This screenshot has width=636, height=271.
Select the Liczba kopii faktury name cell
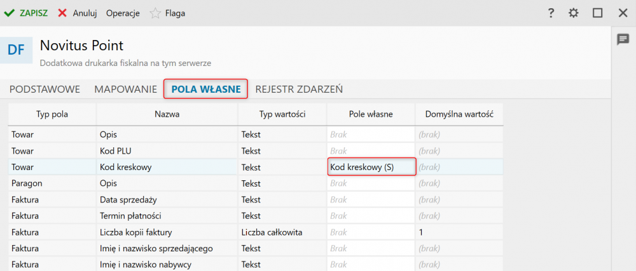tap(167, 232)
